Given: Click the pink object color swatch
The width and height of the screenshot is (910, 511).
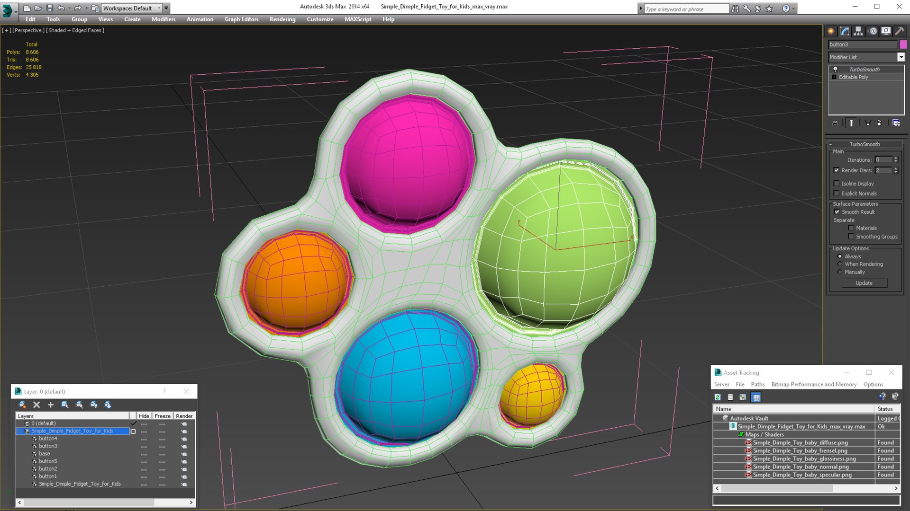Looking at the screenshot, I should pyautogui.click(x=903, y=44).
